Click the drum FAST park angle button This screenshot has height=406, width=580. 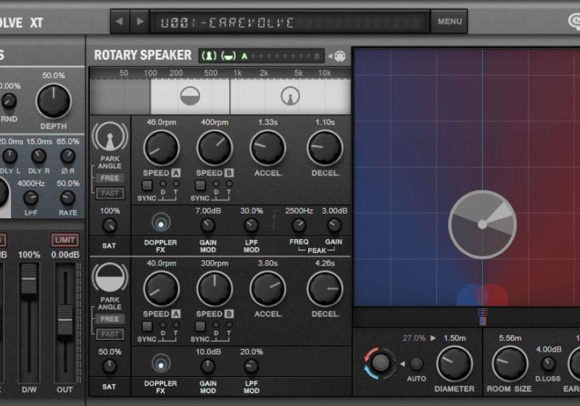coord(110,334)
